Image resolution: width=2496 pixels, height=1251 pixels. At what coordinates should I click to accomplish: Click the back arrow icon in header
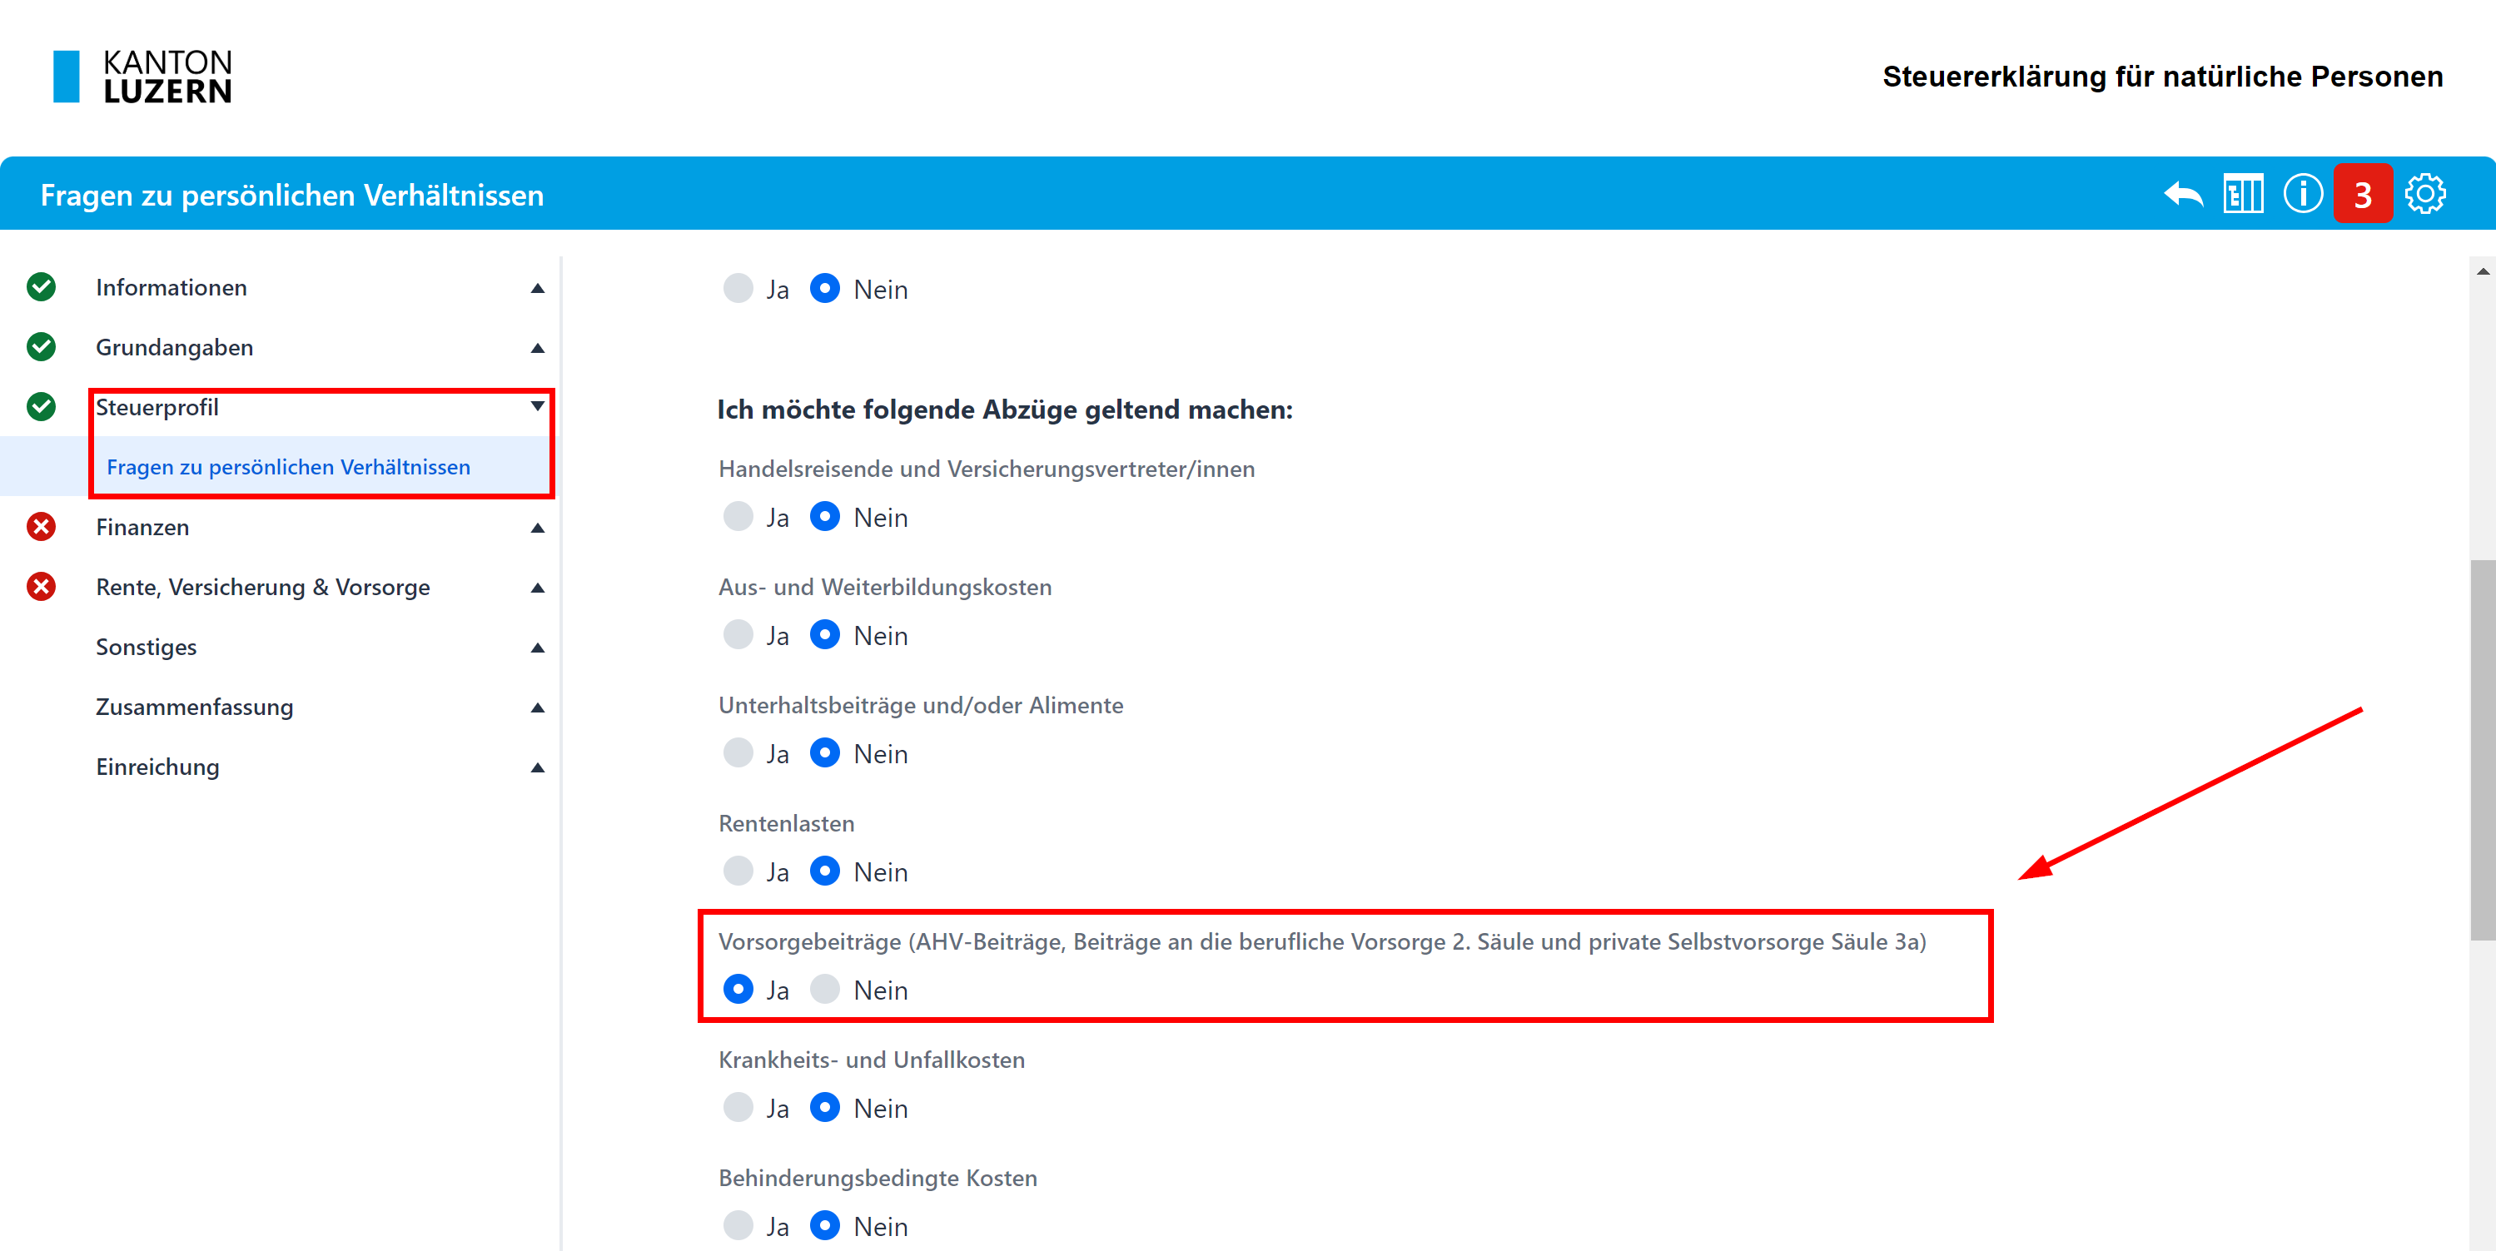point(2183,195)
